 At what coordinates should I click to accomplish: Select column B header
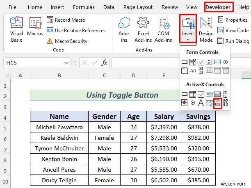(x=59, y=76)
